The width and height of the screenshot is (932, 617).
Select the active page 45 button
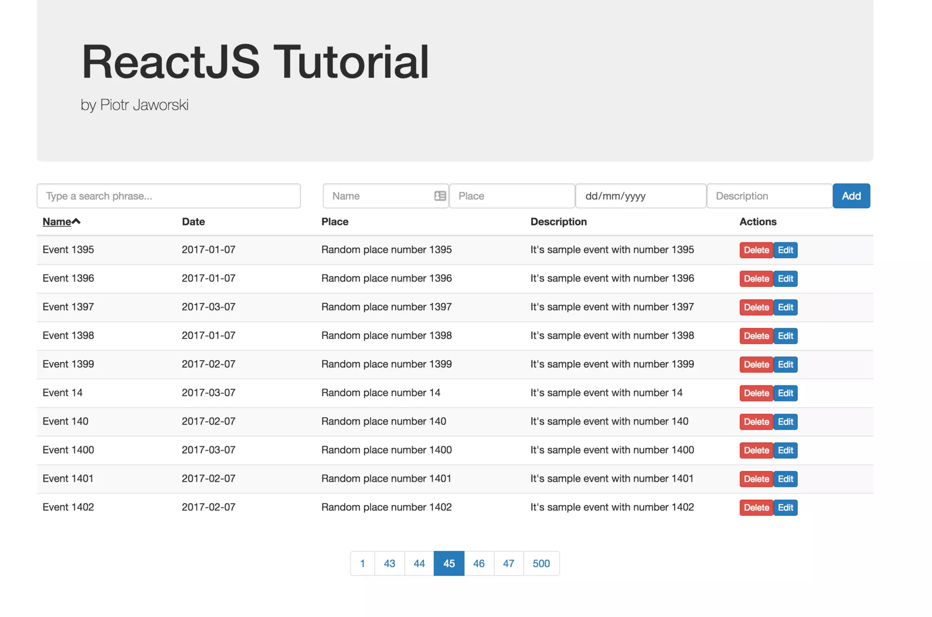coord(449,563)
